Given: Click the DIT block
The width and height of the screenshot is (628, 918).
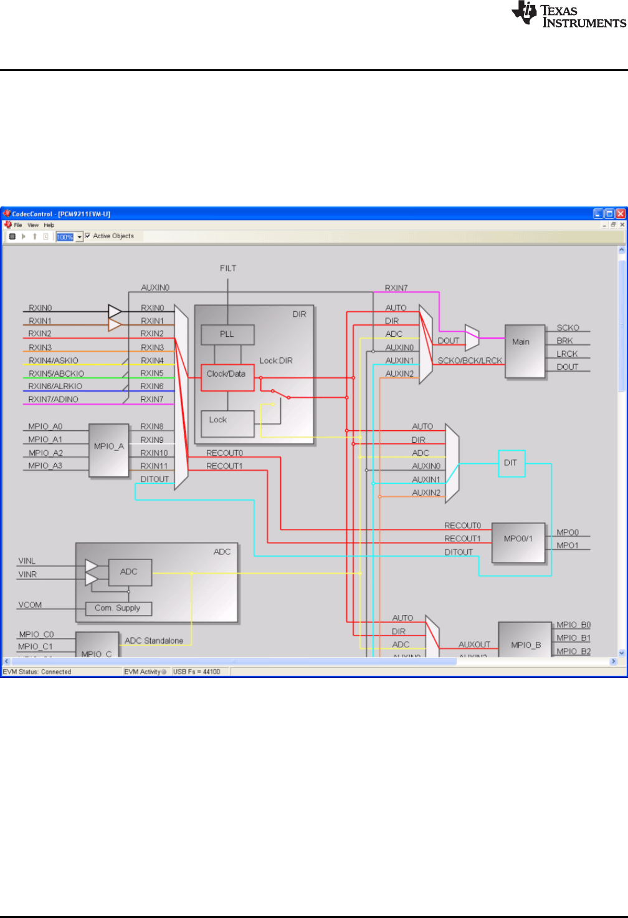Looking at the screenshot, I should pos(511,463).
